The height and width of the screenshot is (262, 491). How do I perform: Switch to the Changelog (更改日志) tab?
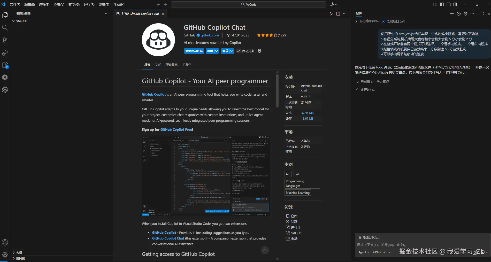click(x=172, y=65)
